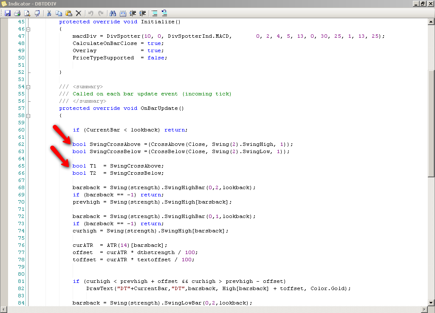Click the Uncomment Selection icon
Screen dimensions: 435x313
(x=164, y=13)
